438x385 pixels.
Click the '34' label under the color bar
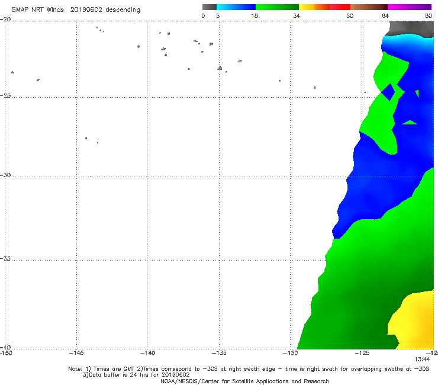(x=297, y=15)
